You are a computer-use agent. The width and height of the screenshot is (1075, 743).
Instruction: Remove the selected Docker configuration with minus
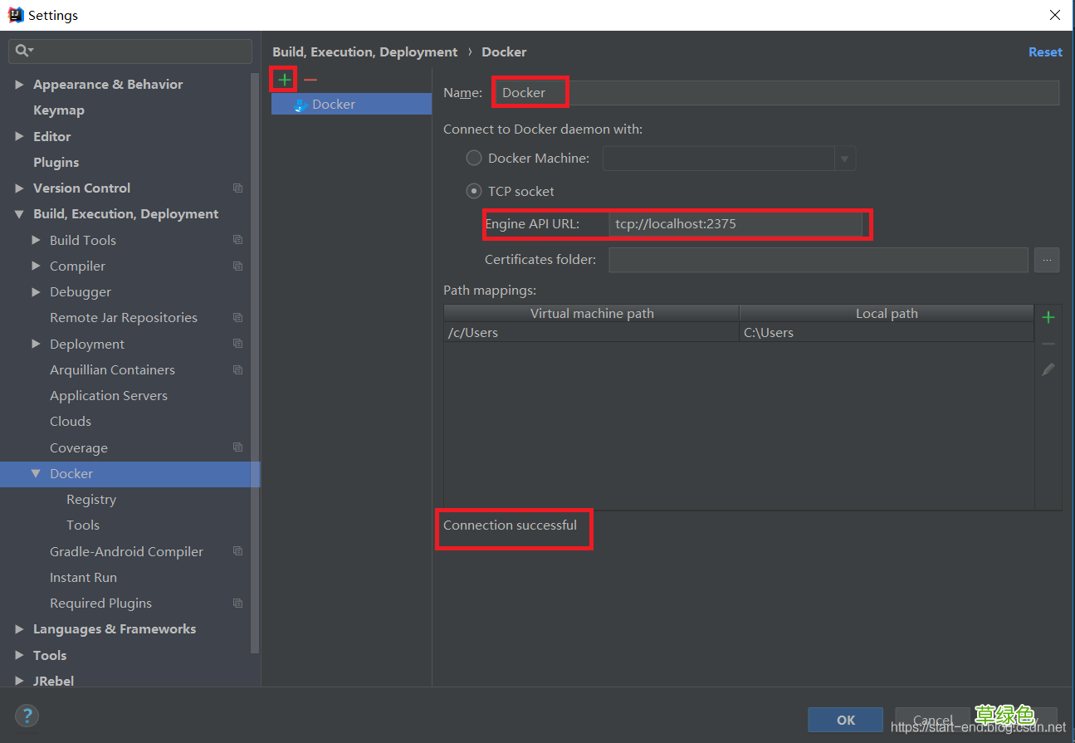[x=310, y=80]
